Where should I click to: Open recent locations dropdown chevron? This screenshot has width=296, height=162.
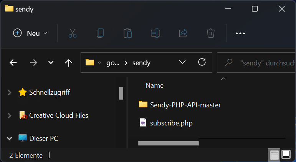(51, 62)
